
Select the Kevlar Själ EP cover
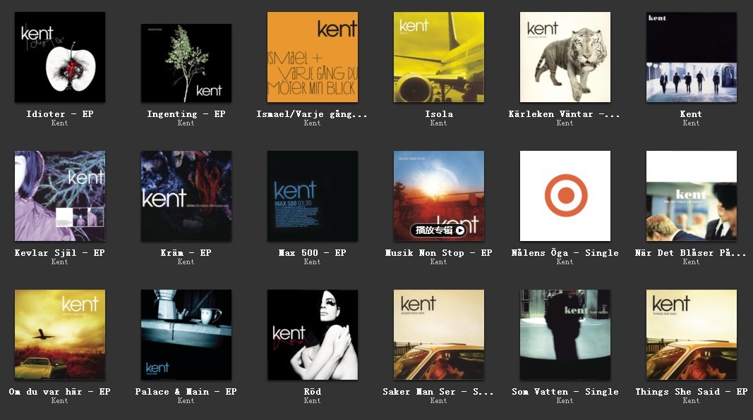59,196
